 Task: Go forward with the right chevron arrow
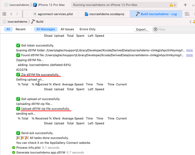tap(17, 14)
